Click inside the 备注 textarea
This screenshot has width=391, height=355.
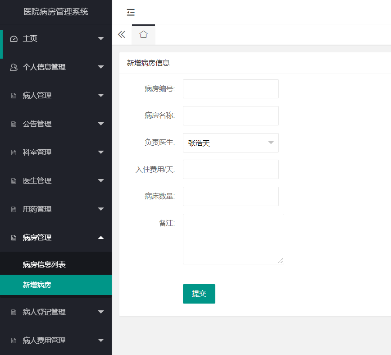[x=233, y=239]
